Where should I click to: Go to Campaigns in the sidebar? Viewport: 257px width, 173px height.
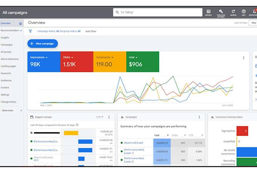pos(6,44)
